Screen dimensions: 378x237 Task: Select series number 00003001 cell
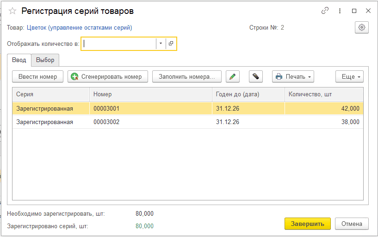[x=151, y=108]
